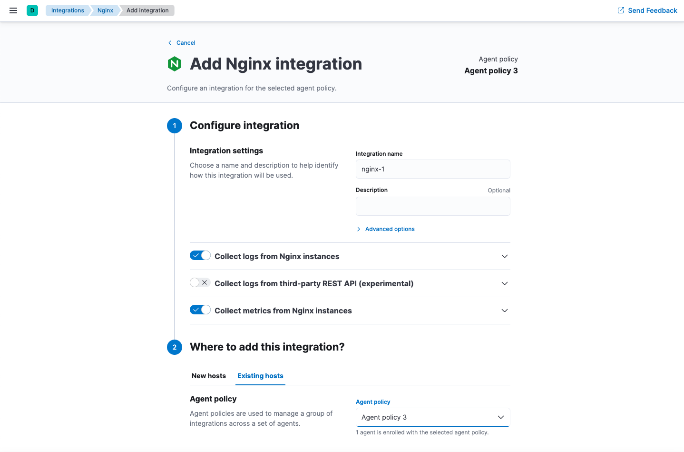Open the hamburger navigation menu
The height and width of the screenshot is (452, 684).
tap(13, 10)
